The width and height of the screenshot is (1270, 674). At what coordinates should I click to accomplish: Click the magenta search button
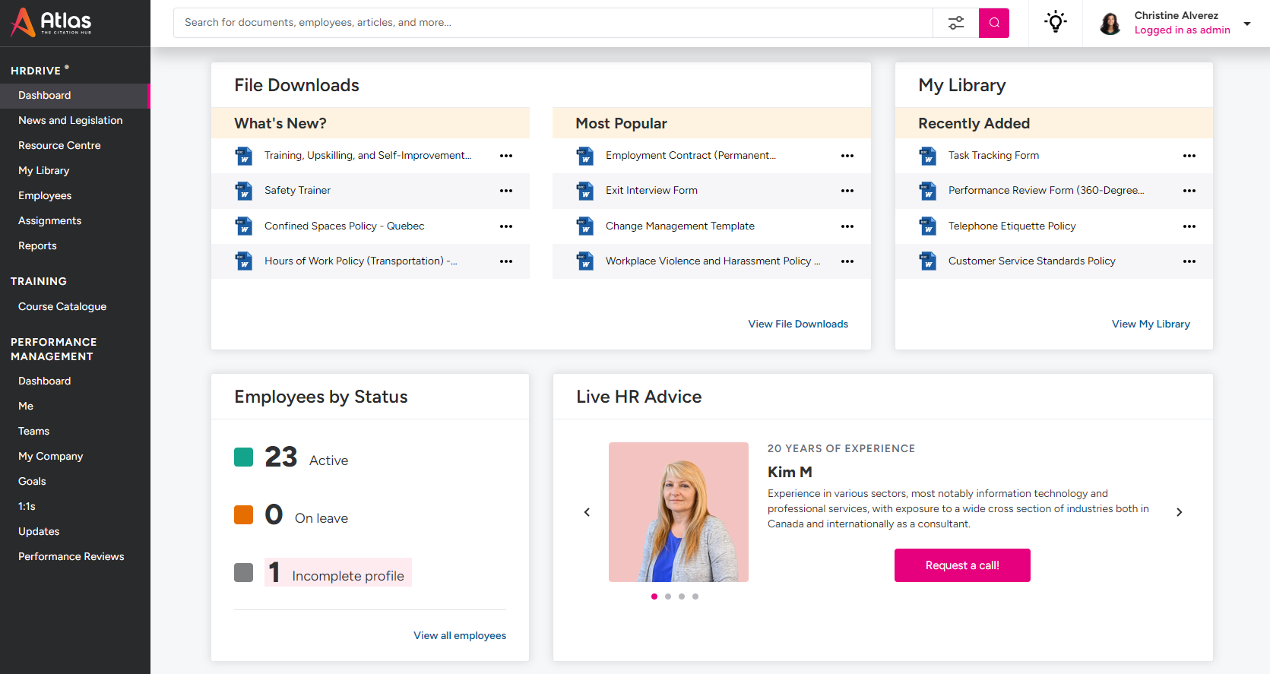(993, 23)
